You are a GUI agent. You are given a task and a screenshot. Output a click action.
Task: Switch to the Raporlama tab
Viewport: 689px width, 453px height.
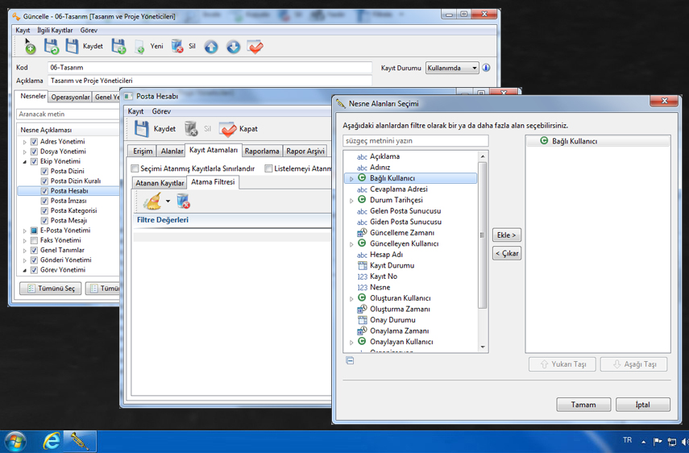point(262,151)
